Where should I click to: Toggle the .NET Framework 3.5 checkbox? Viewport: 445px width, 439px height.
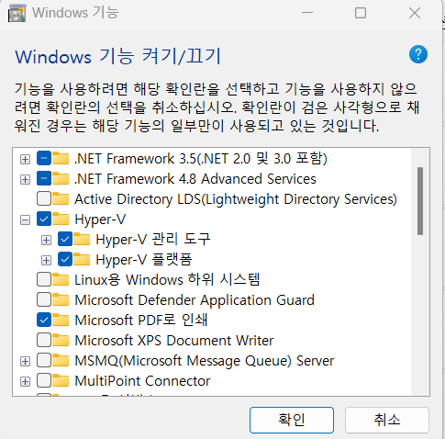pos(44,159)
